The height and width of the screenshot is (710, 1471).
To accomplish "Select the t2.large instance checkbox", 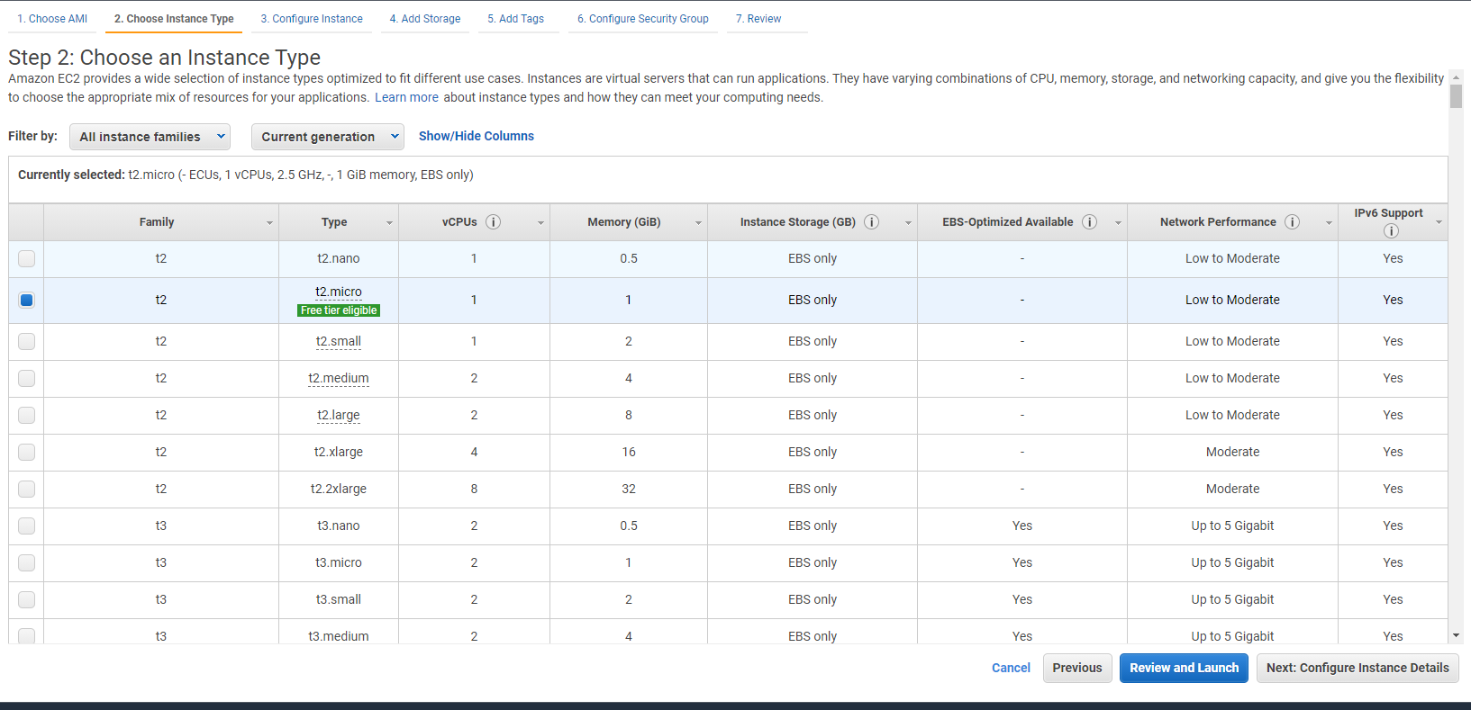I will tap(27, 416).
